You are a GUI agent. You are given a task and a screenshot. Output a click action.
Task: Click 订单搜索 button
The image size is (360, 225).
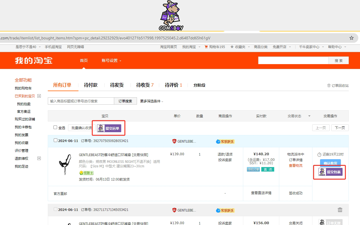[x=125, y=101]
